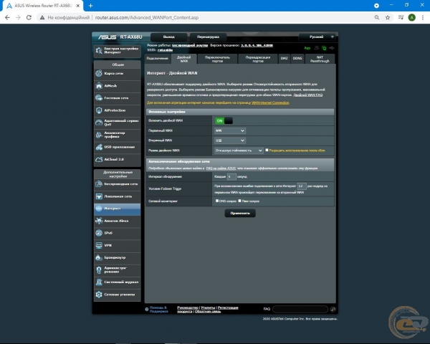
Task: Open IPv6 globe icon
Action: 99,233
